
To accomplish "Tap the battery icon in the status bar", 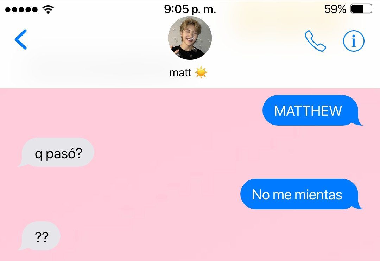I will [x=361, y=9].
